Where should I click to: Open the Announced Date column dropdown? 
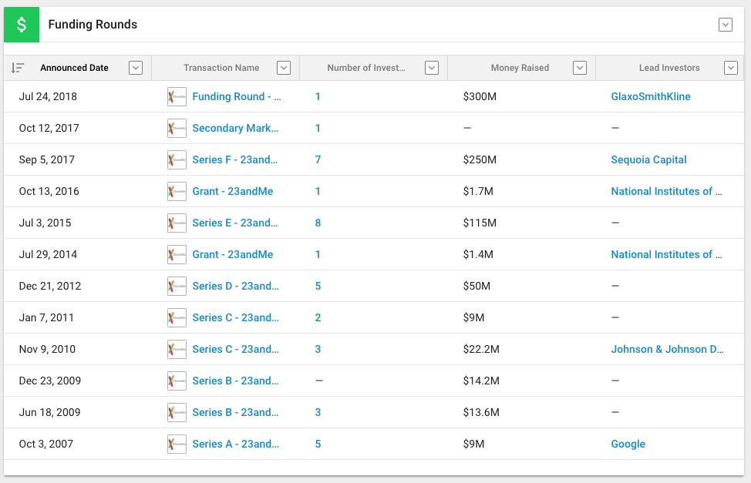click(x=136, y=68)
